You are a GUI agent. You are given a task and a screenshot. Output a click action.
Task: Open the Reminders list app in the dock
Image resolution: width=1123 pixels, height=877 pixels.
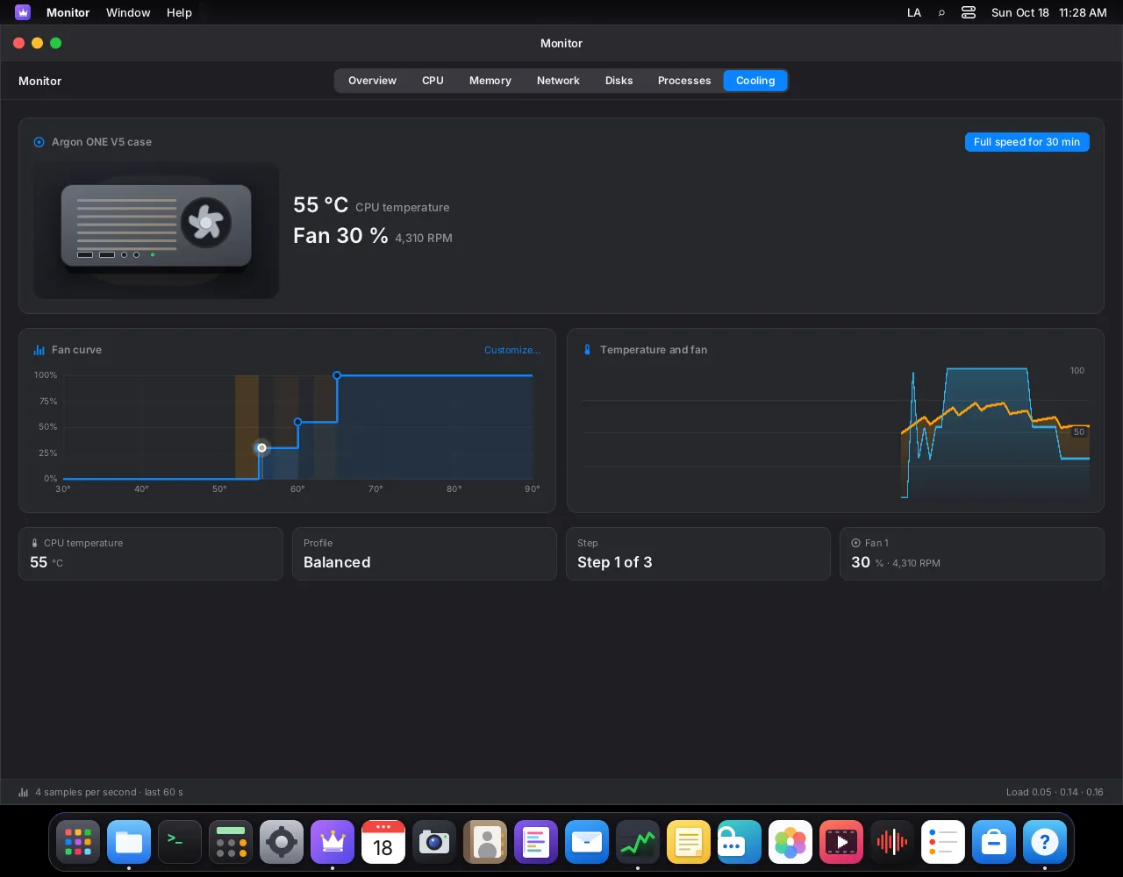pyautogui.click(x=943, y=843)
